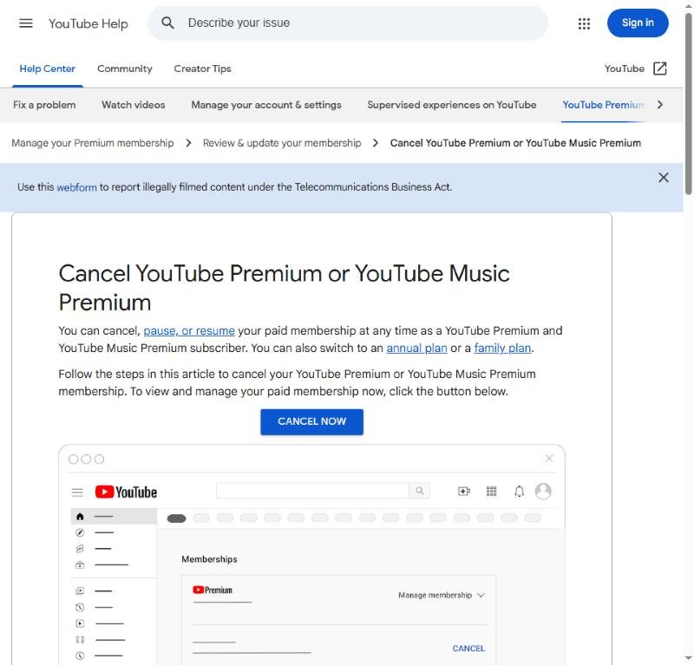Click the search magnifier icon

(x=167, y=23)
